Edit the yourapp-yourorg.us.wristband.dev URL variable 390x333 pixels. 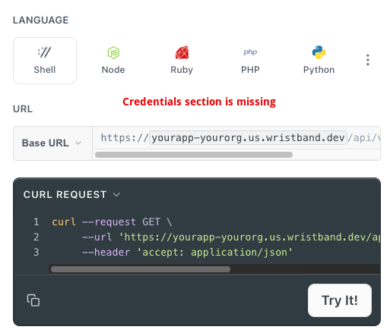[248, 138]
